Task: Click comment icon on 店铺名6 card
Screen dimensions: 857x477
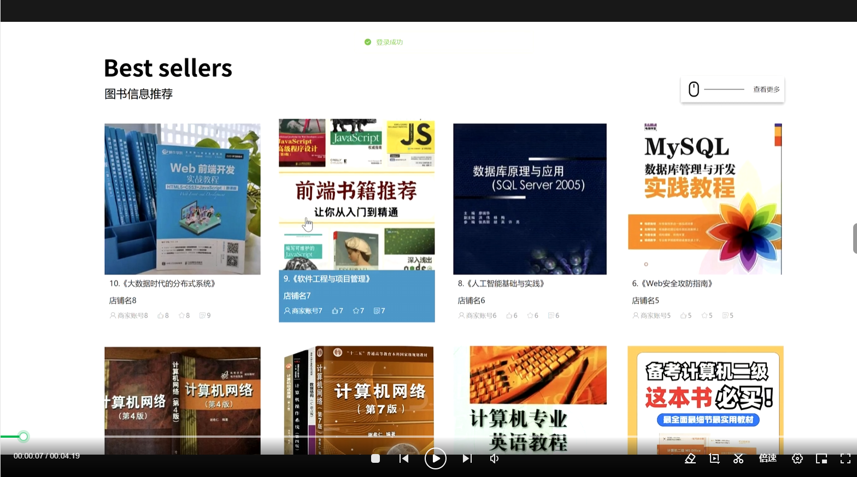Action: pos(551,315)
